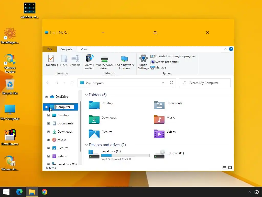Viewport: 262px width, 197px height.
Task: Choose Add a network location
Action: click(x=124, y=63)
